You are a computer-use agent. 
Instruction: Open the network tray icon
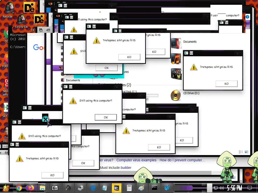click(x=216, y=188)
